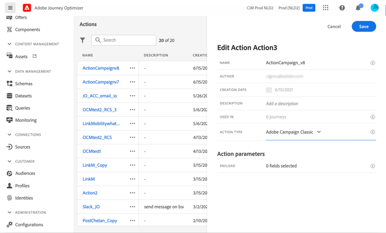Image resolution: width=386 pixels, height=233 pixels.
Task: Save the action changes
Action: click(363, 26)
